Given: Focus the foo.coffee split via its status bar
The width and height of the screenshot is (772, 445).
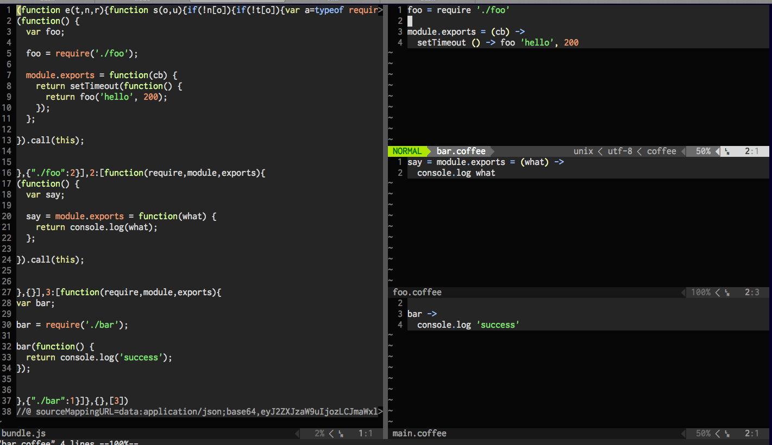Looking at the screenshot, I should [x=417, y=293].
